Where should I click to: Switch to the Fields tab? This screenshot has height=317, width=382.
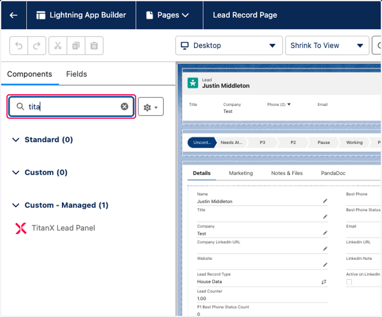point(76,74)
